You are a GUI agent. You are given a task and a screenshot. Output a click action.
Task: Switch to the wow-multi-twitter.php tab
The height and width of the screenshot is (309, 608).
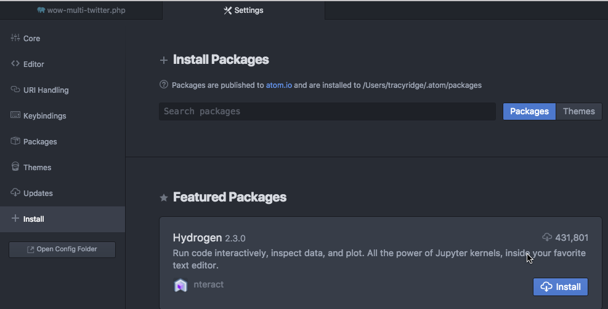[81, 10]
